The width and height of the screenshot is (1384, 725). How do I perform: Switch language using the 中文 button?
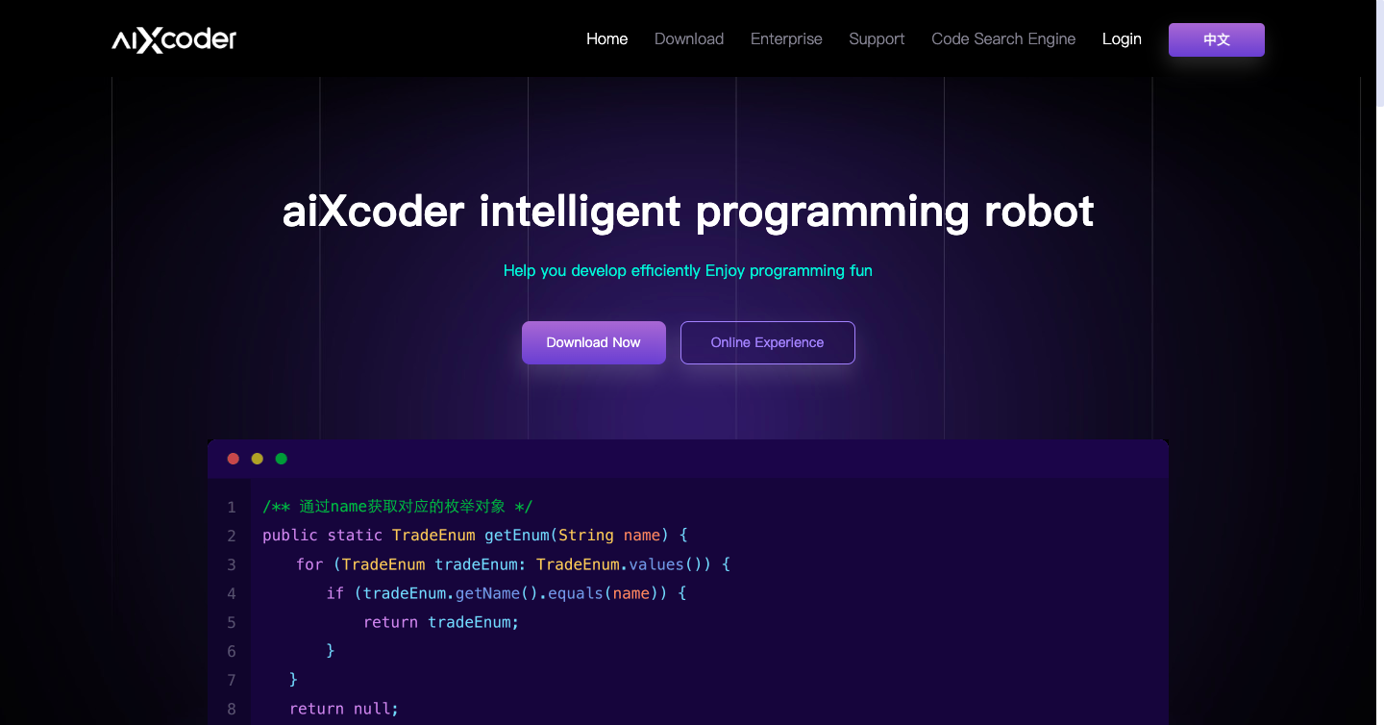1216,39
